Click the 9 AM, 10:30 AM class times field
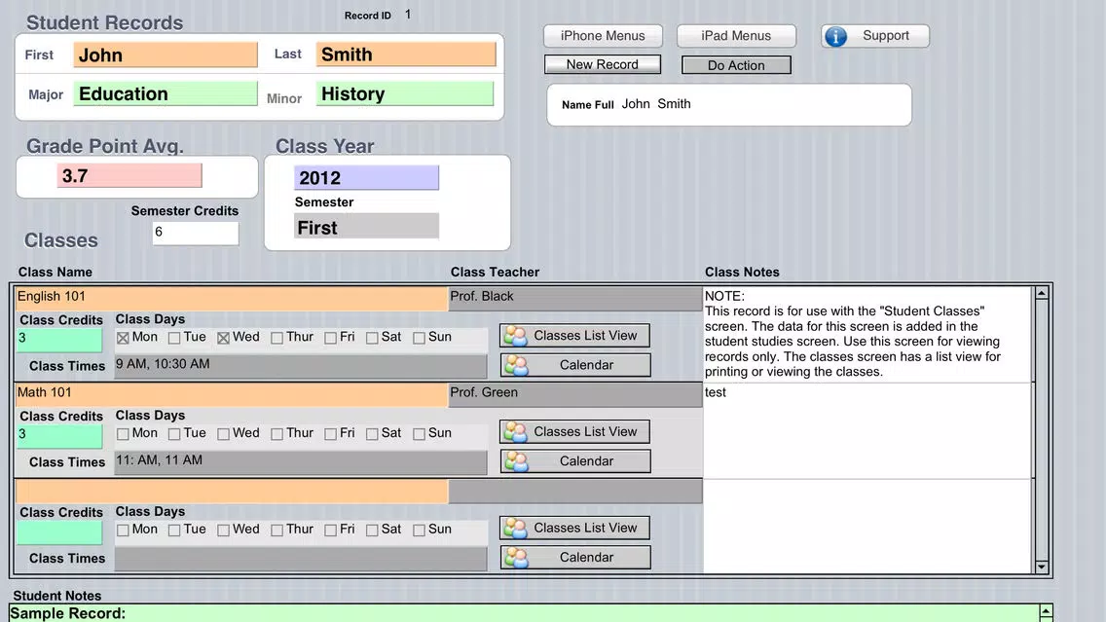This screenshot has height=622, width=1106. [x=301, y=365]
